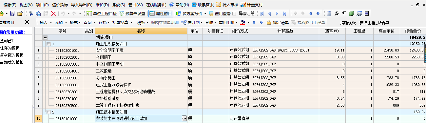Open 在线服务(L) menu
The width and height of the screenshot is (426, 123).
coord(156,5)
